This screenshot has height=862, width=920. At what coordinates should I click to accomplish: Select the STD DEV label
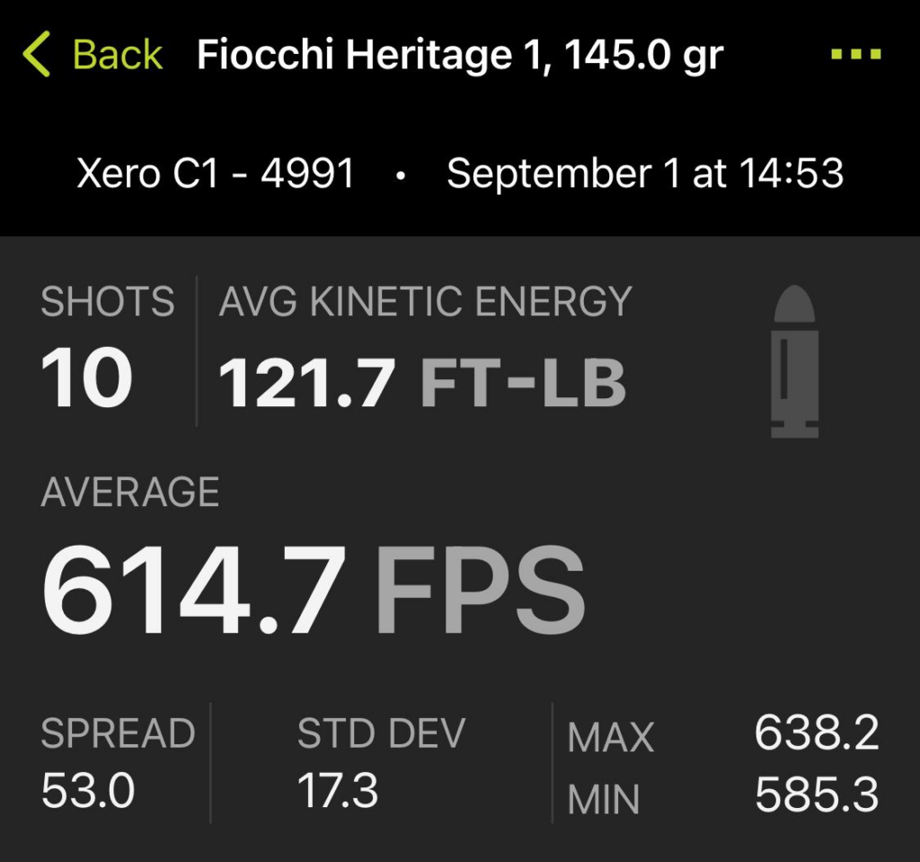[381, 733]
